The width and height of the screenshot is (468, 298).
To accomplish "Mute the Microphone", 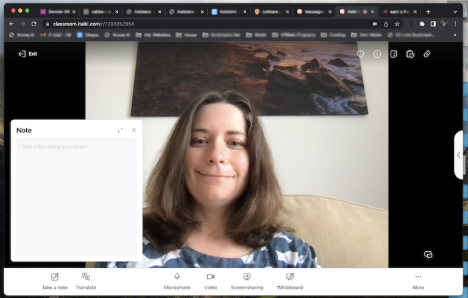I will (x=177, y=277).
